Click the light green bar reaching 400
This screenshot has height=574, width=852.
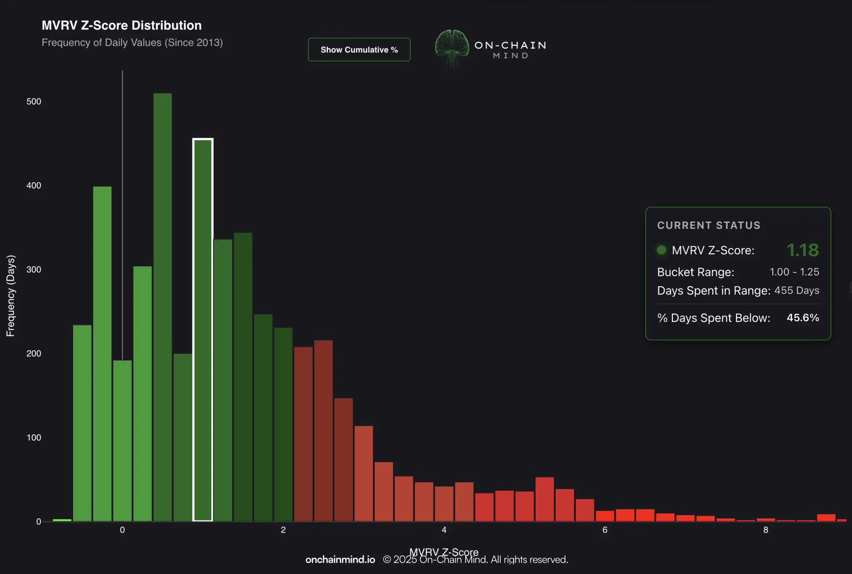(102, 354)
